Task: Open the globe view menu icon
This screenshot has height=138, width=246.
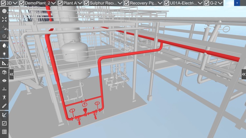Action: coord(4,11)
